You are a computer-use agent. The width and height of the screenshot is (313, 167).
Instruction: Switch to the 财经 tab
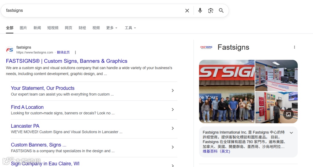point(82,28)
